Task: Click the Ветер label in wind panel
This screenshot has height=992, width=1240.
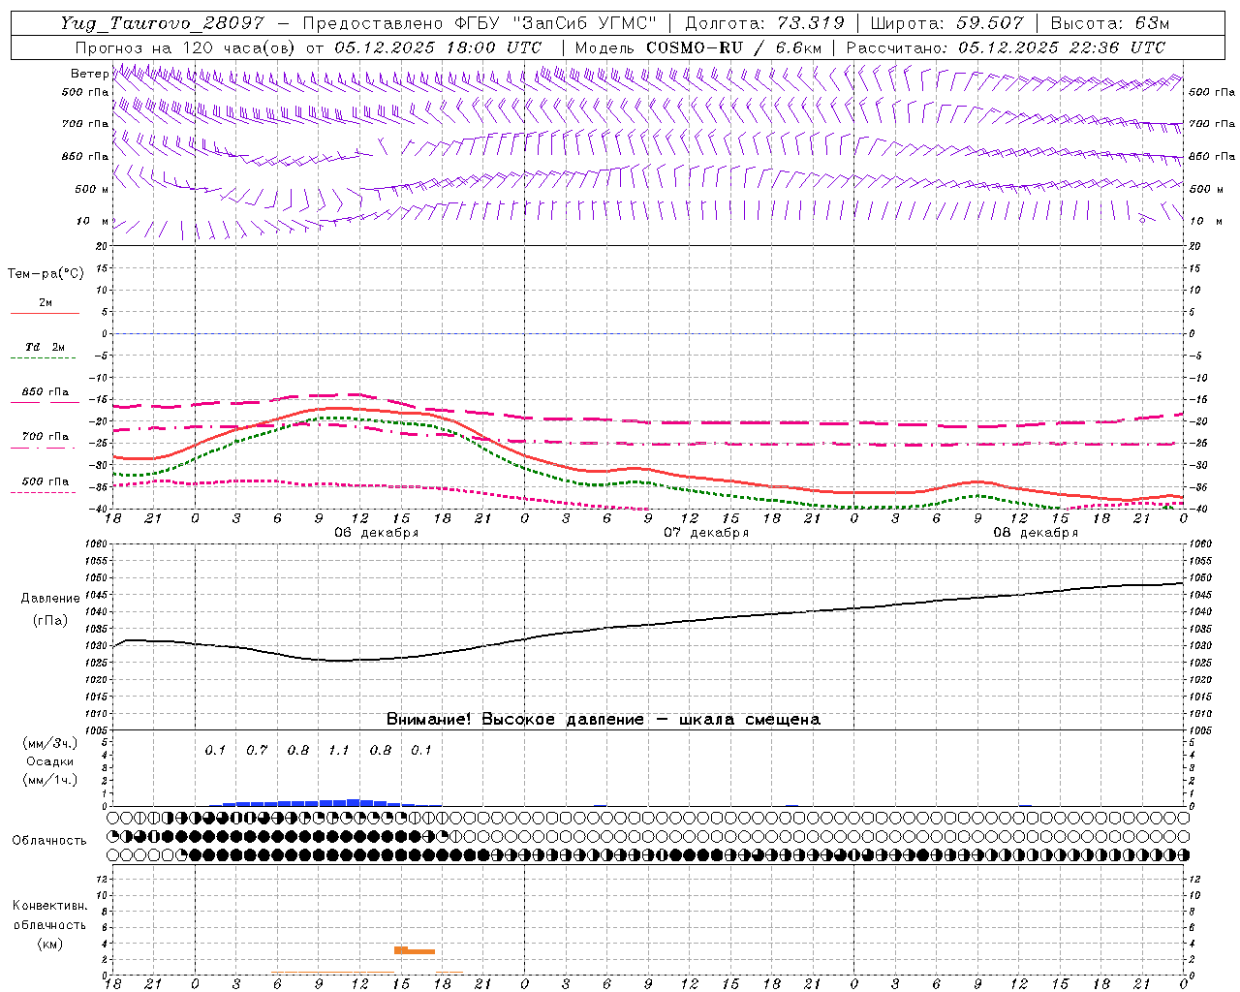Action: (x=89, y=74)
